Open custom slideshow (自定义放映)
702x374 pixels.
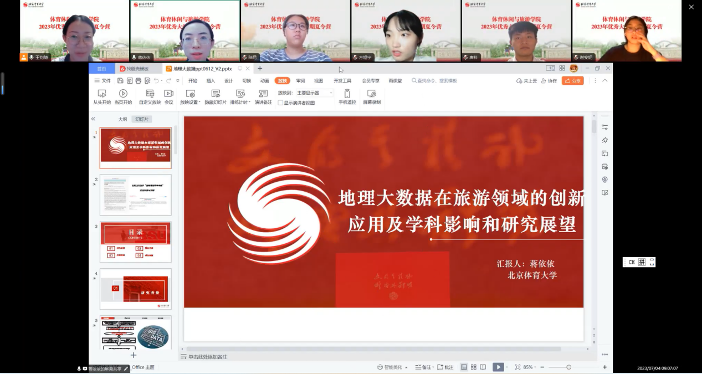click(150, 96)
